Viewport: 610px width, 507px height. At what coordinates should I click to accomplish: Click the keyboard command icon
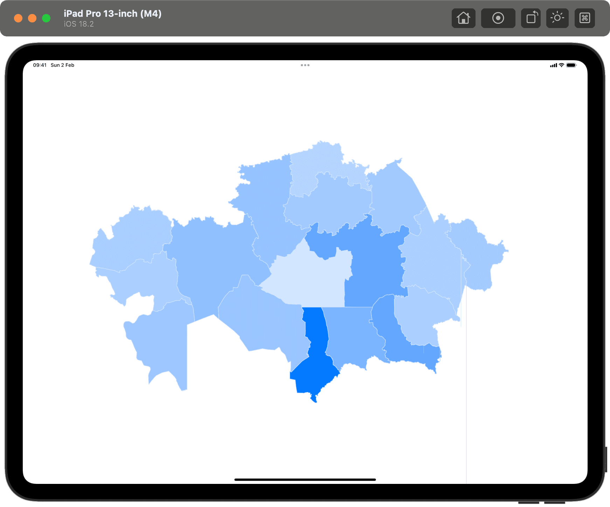pyautogui.click(x=585, y=18)
